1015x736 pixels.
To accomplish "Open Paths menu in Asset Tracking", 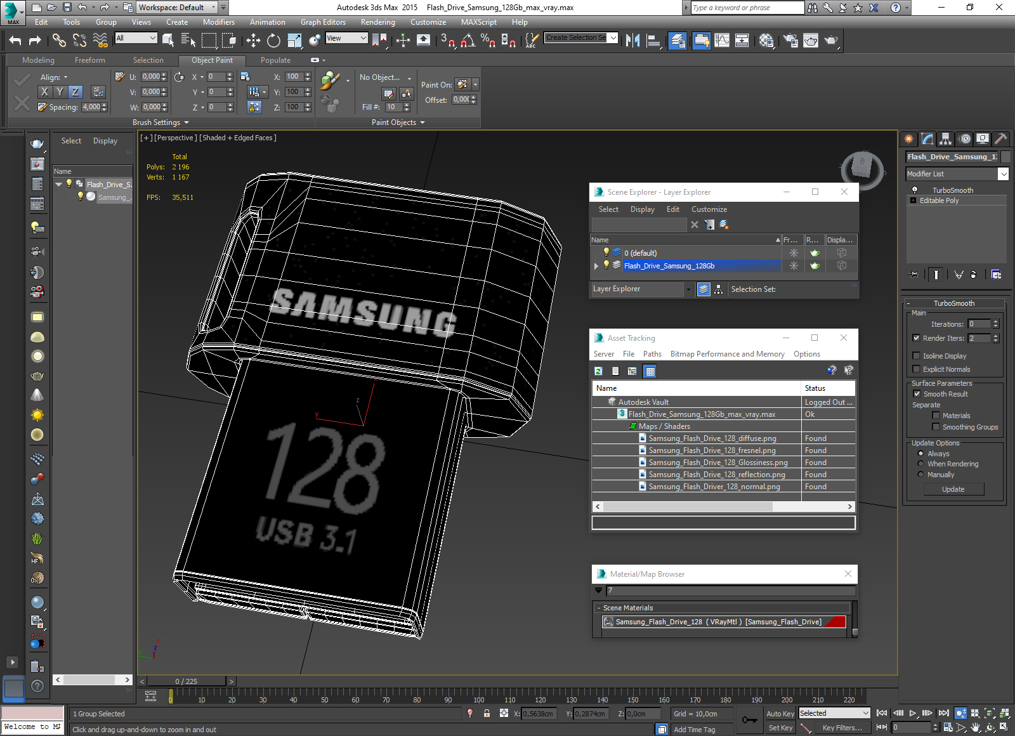I will pyautogui.click(x=652, y=354).
